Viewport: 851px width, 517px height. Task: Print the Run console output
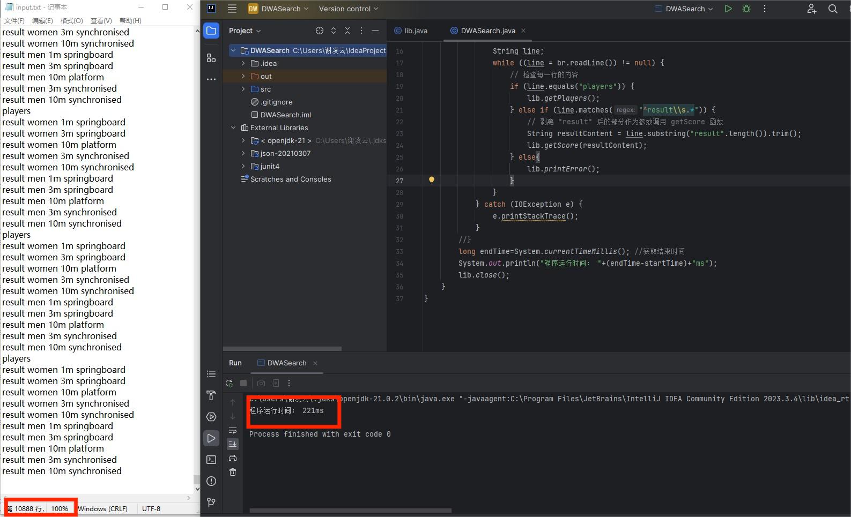233,458
